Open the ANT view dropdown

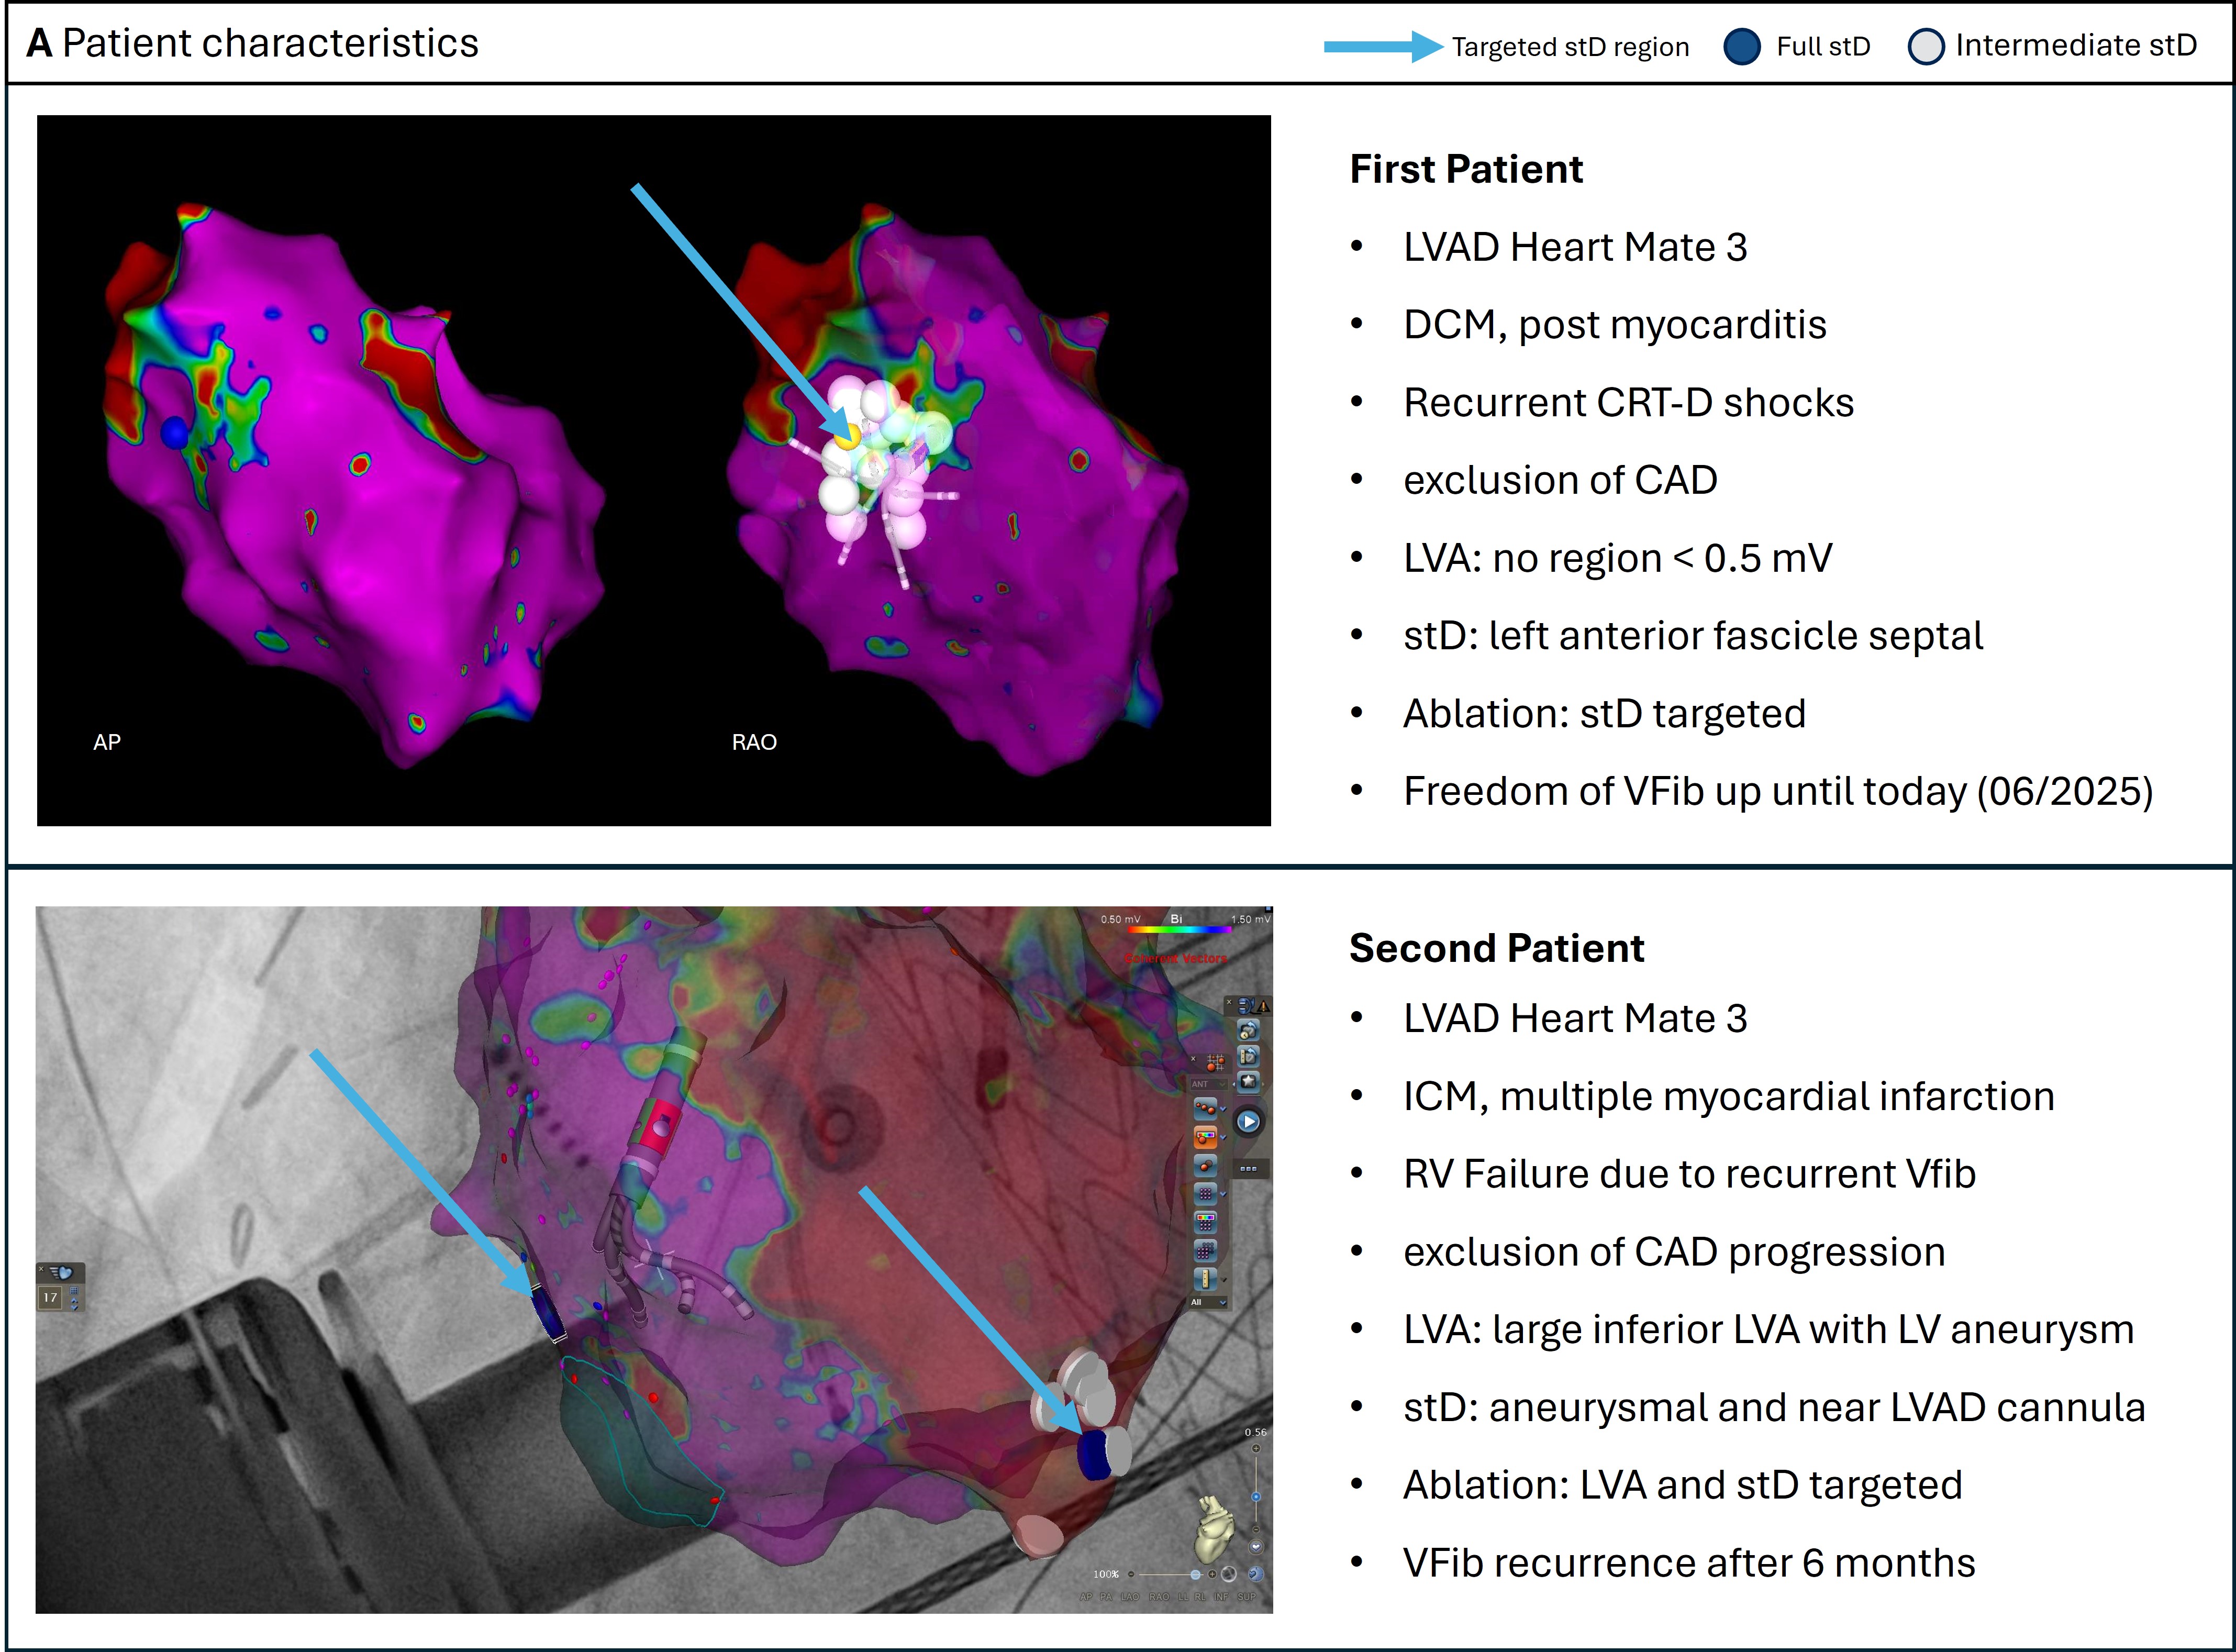point(1209,1084)
